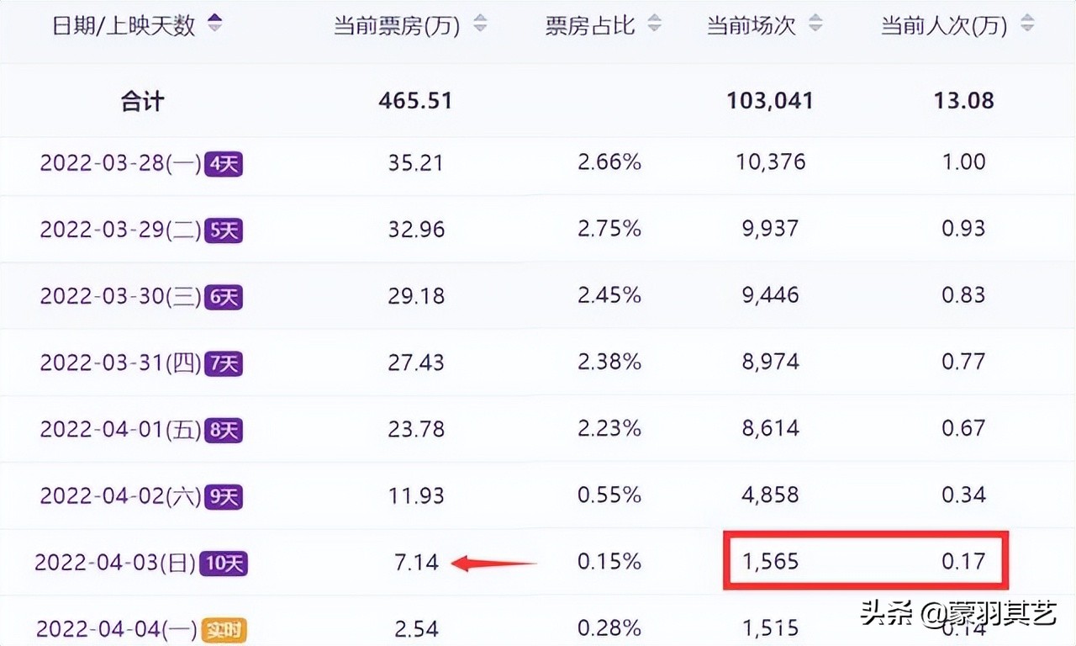1076x646 pixels.
Task: Click the purple 10天 badge
Action: (x=224, y=562)
